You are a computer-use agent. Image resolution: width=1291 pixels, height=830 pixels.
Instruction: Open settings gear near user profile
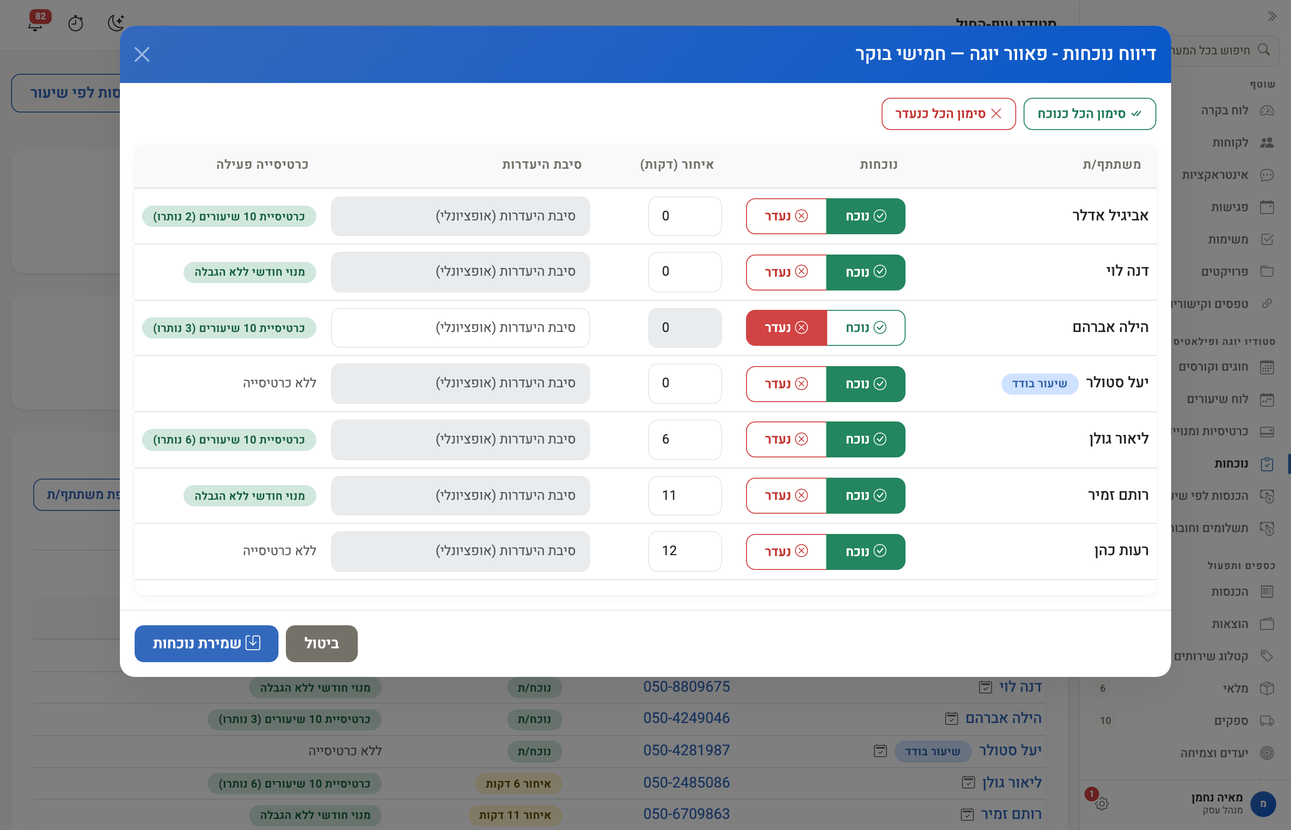point(1102,804)
